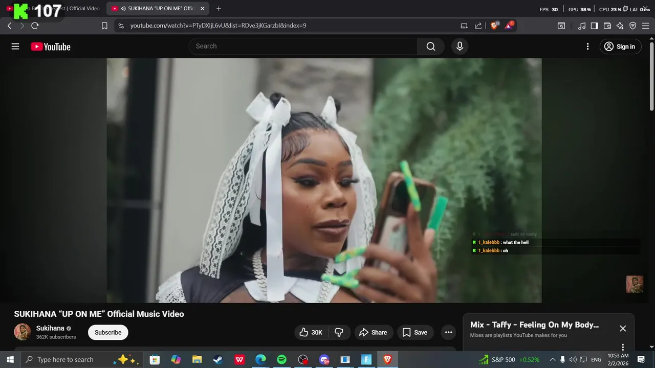Screen dimensions: 655x368
Task: Install app icon in address bar
Action: point(464,26)
